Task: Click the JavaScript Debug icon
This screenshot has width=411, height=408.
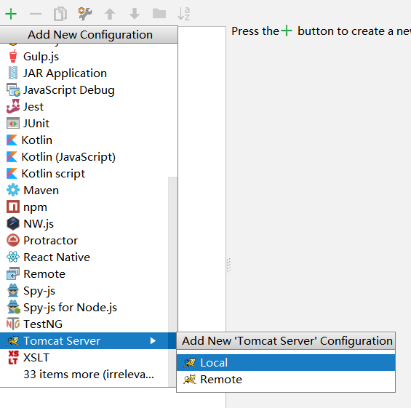Action: pos(13,90)
